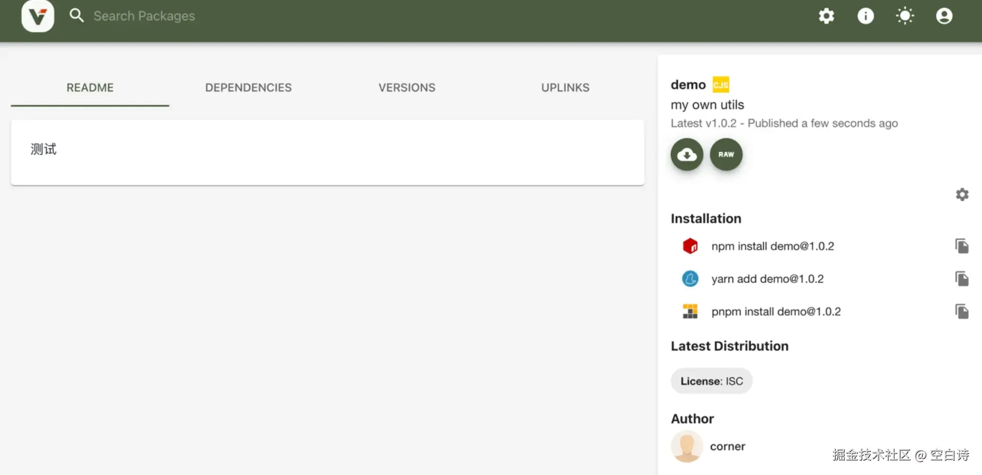Open installation settings gear in sidebar
The image size is (982, 475).
coord(962,195)
